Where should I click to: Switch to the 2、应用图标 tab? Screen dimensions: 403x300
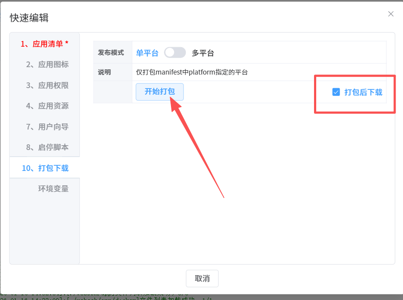47,65
